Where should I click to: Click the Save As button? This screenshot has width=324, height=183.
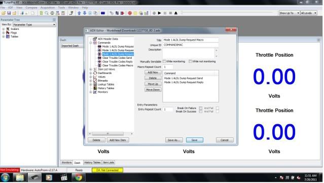pos(174,140)
